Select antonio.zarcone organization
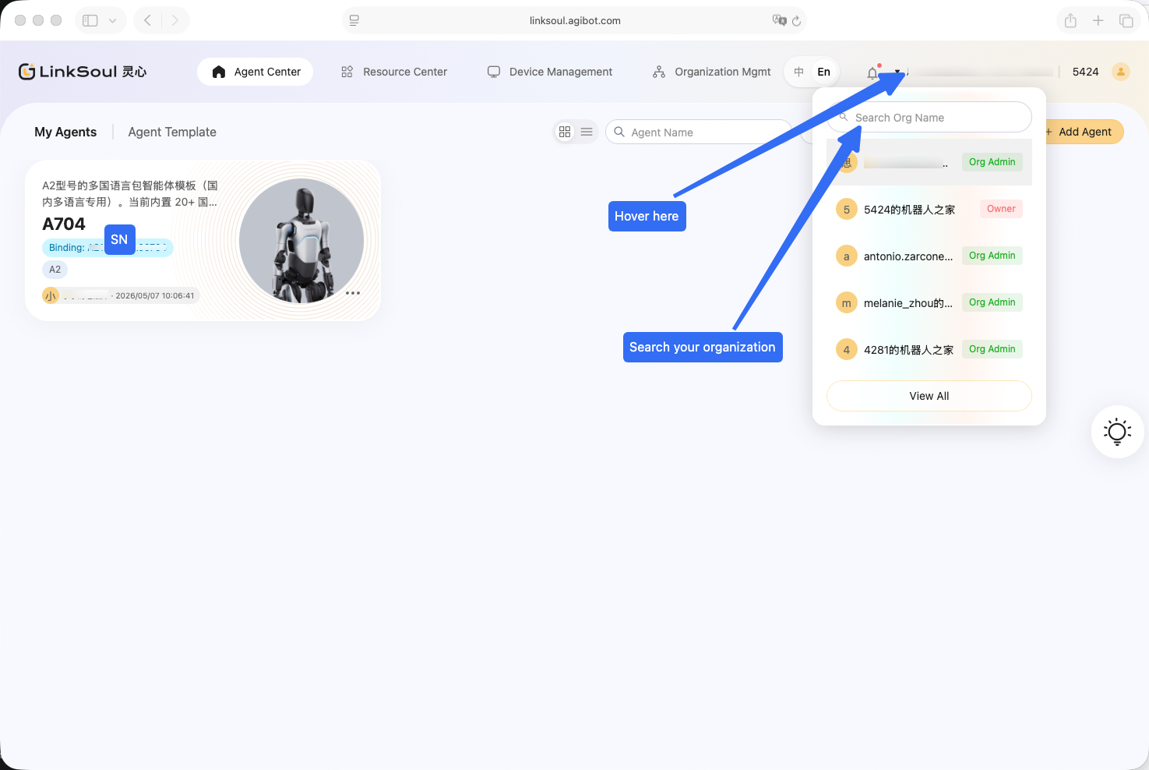Image resolution: width=1149 pixels, height=770 pixels. (x=929, y=256)
